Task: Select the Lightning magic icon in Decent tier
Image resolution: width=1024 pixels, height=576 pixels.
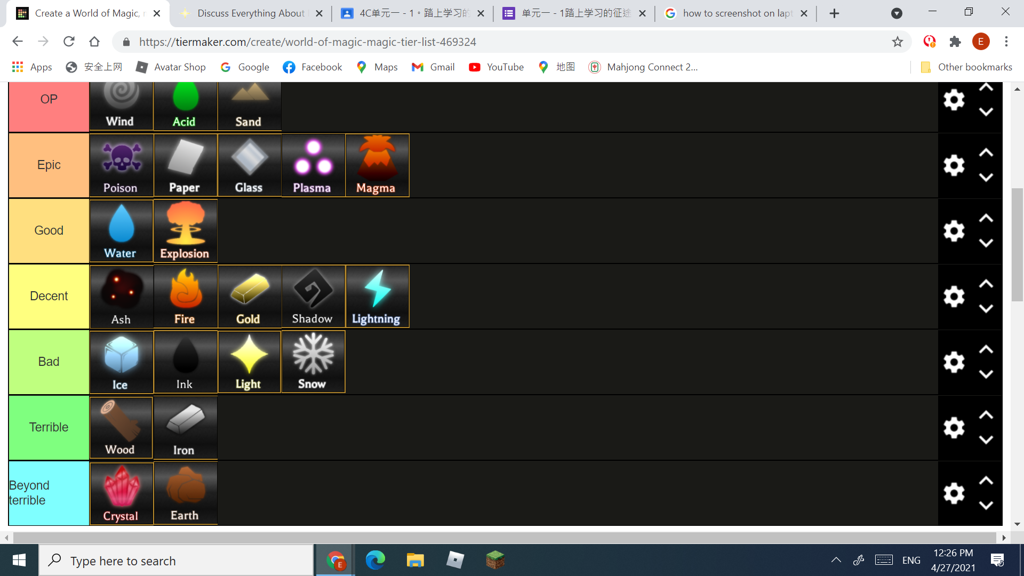Action: coord(376,295)
